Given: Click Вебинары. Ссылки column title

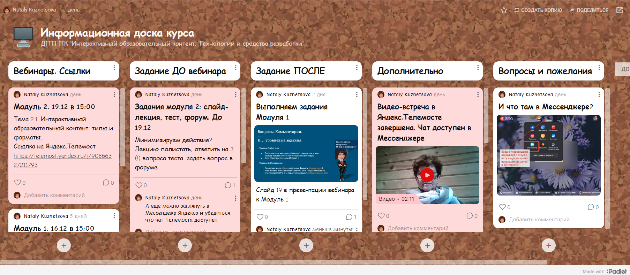Looking at the screenshot, I should coord(52,71).
